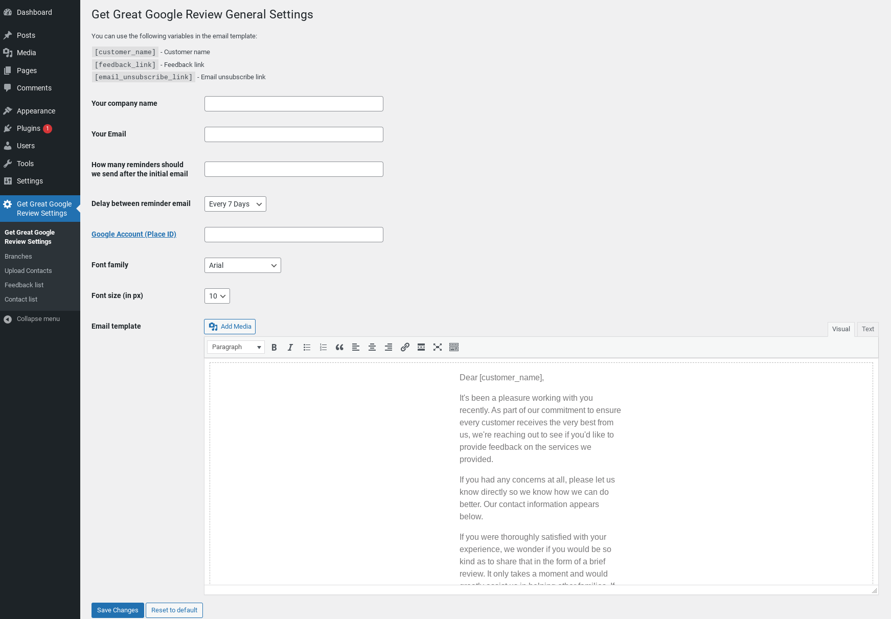The image size is (891, 619).
Task: Open the insert link tool
Action: 405,348
